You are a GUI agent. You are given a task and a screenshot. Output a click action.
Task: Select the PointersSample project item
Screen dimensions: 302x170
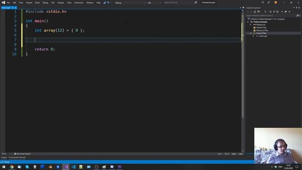(x=260, y=22)
